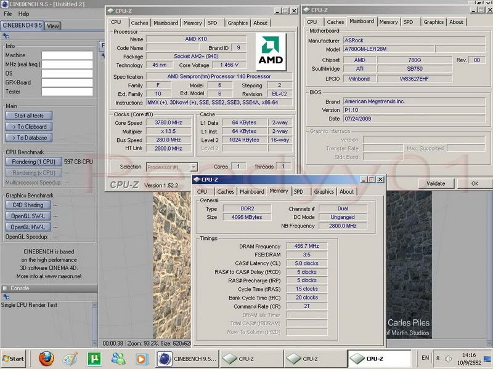Open the Help menu in CINEBENCH
This screenshot has height=369, width=493.
pyautogui.click(x=23, y=14)
